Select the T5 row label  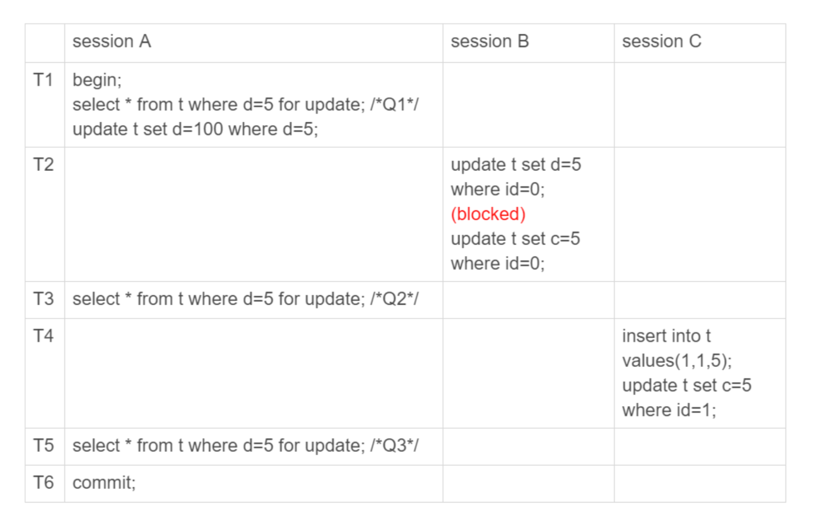click(x=43, y=445)
